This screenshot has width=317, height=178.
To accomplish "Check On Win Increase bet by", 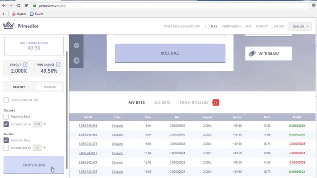I will coord(6,148).
